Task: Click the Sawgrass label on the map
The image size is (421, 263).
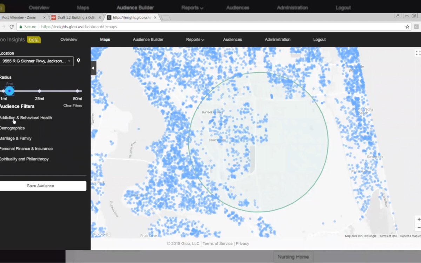Action: (375, 157)
